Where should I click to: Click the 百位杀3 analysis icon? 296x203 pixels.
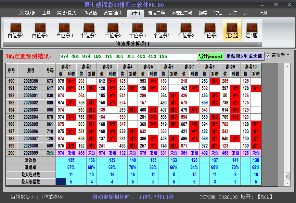64,30
